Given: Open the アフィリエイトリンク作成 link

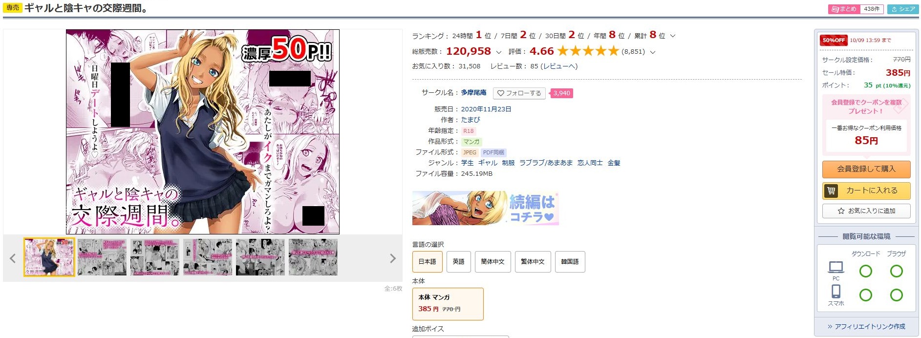Looking at the screenshot, I should (x=866, y=326).
